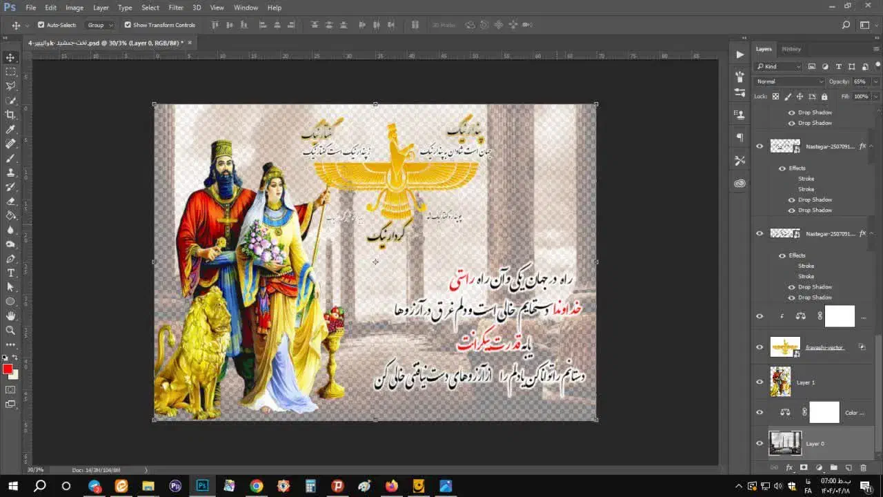The width and height of the screenshot is (883, 497).
Task: Open the Filter menu
Action: (176, 8)
